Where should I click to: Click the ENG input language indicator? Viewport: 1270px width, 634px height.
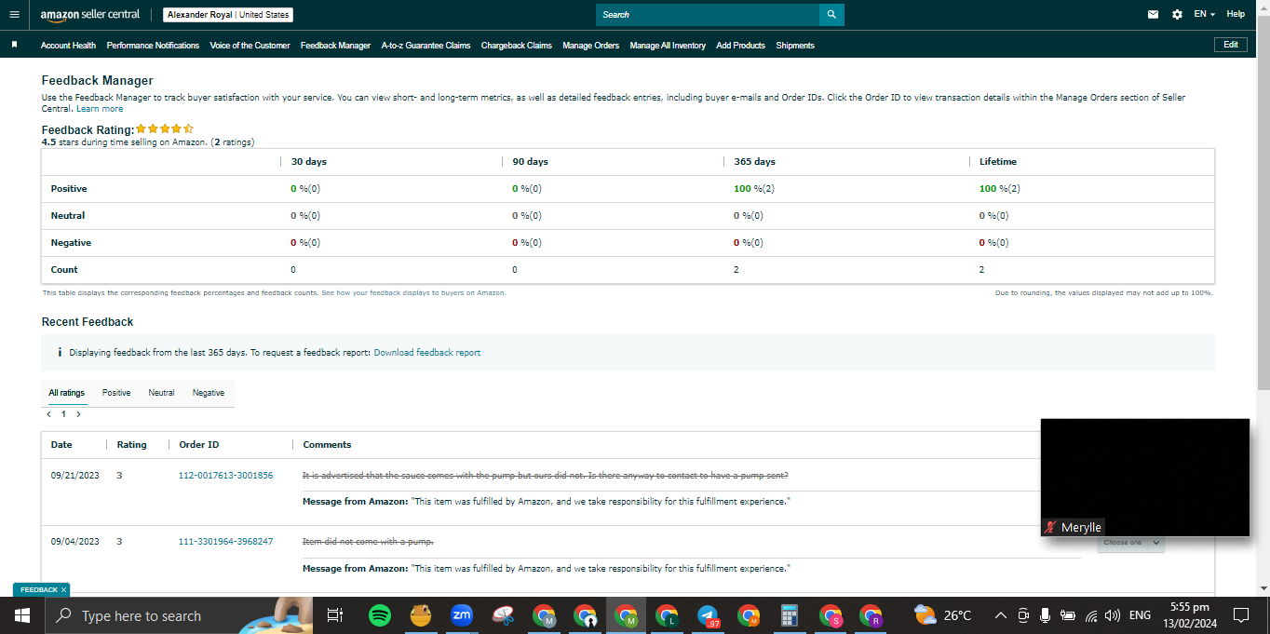1140,615
